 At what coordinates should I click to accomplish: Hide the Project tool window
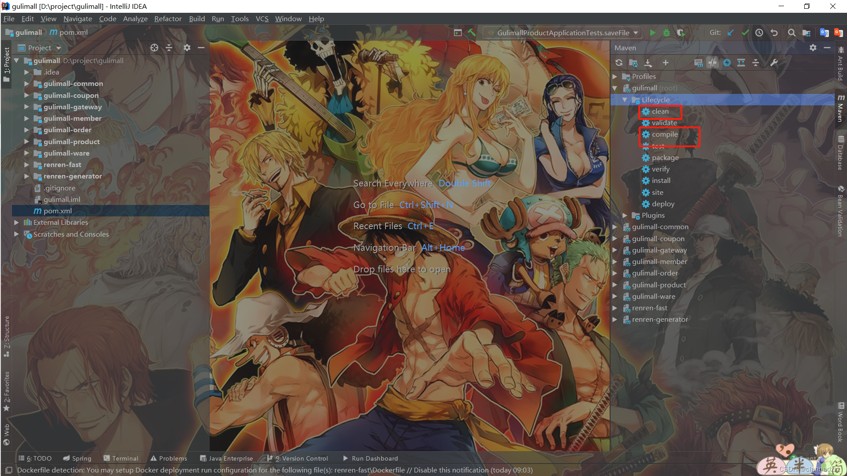coord(201,48)
